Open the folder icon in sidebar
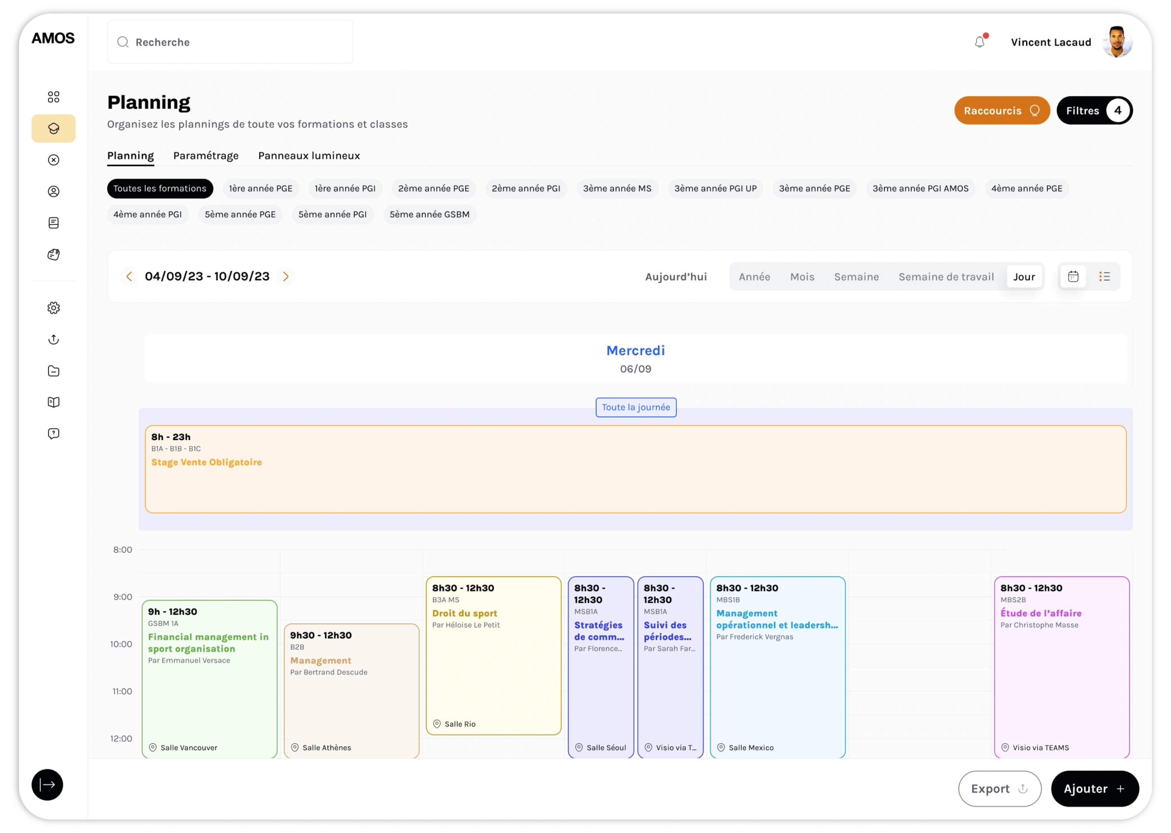 tap(53, 371)
